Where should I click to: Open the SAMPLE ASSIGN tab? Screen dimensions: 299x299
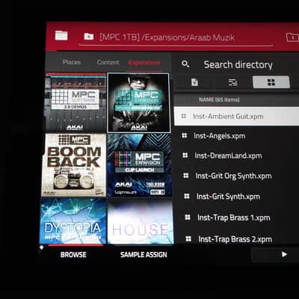(x=144, y=255)
